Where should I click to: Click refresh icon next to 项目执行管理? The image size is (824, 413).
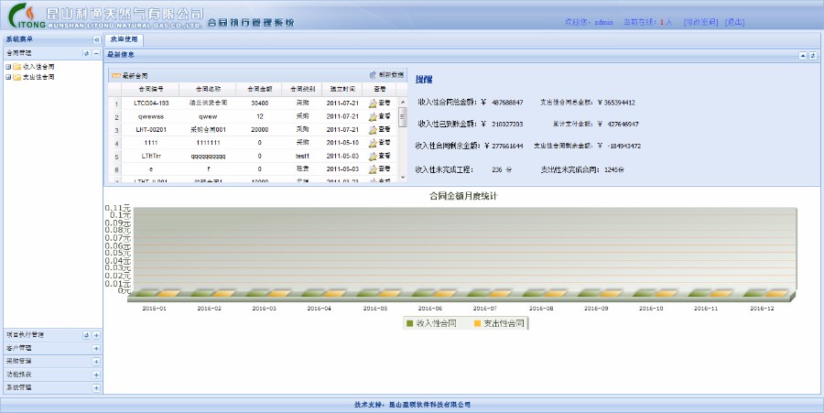click(x=87, y=335)
